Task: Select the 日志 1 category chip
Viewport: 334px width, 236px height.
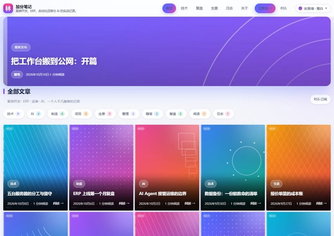Action: point(223,114)
